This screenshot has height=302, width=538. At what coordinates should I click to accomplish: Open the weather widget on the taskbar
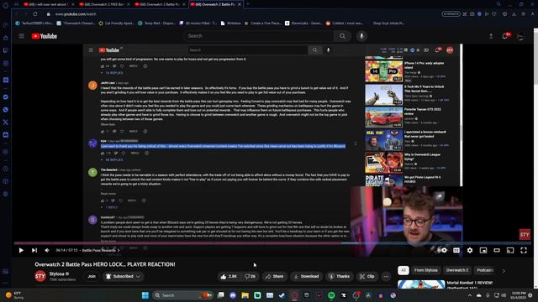14,295
